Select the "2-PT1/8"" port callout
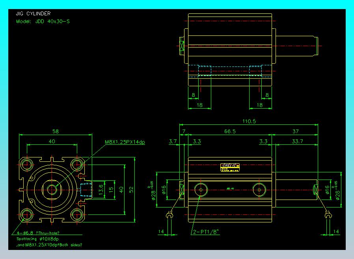The height and width of the screenshot is (259, 354). tap(206, 232)
